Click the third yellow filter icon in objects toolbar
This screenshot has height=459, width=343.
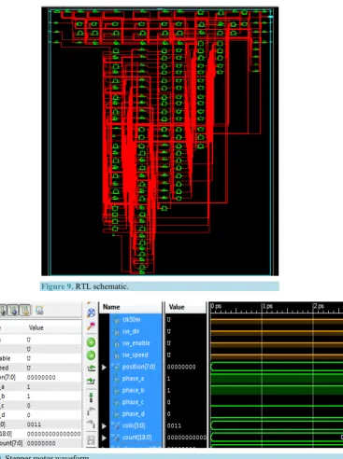click(25, 310)
